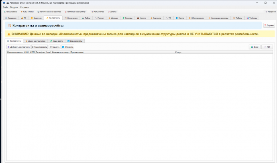Switch to the Водители tab

(36, 18)
